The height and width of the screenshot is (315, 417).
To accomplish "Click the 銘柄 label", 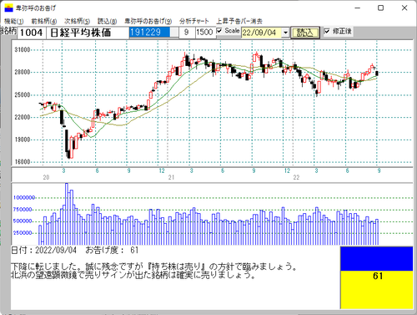I will pyautogui.click(x=8, y=31).
